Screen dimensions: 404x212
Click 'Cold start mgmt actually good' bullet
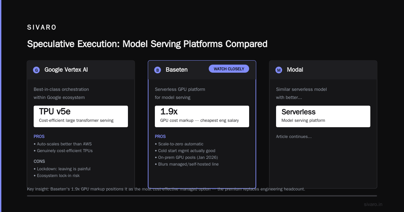185,151
